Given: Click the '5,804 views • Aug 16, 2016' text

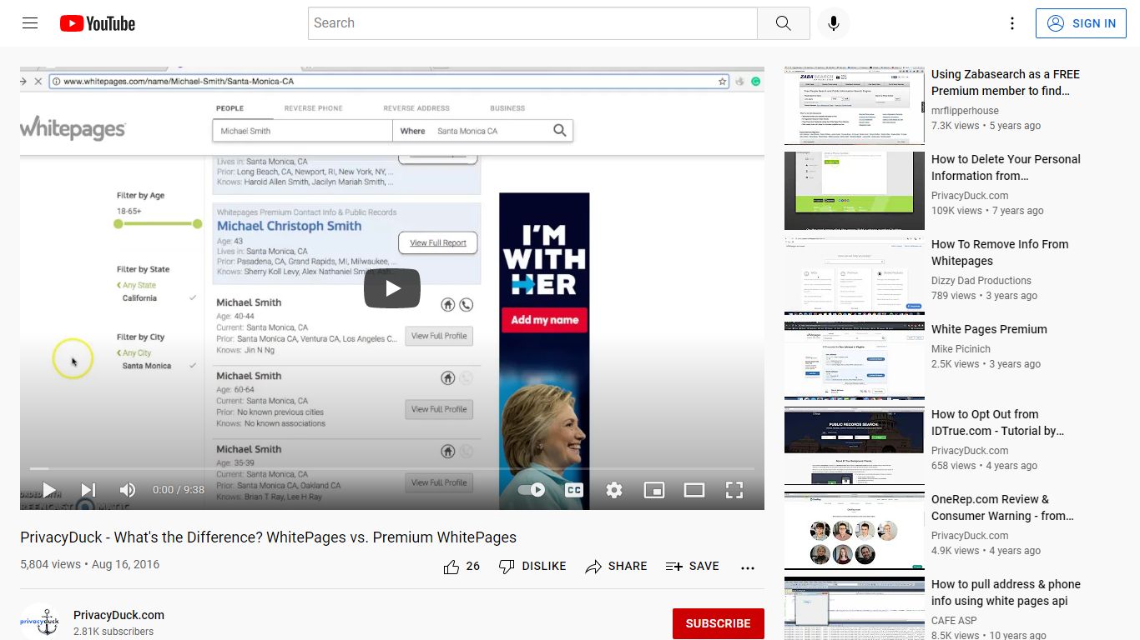Looking at the screenshot, I should 90,564.
